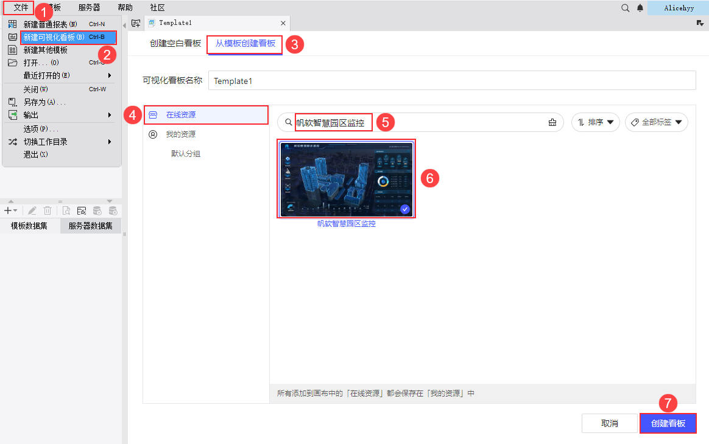Open the 全部标签 dropdown
This screenshot has height=444, width=709.
(657, 122)
